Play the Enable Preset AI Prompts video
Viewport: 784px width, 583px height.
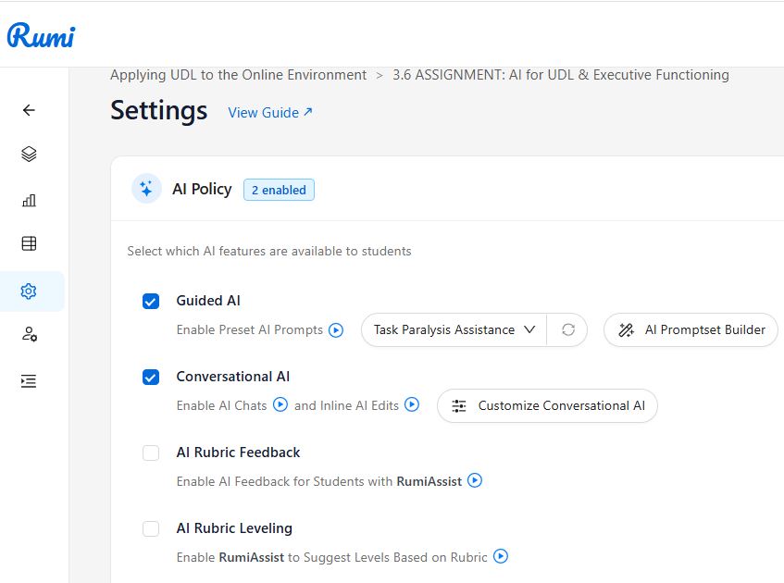[x=336, y=330]
